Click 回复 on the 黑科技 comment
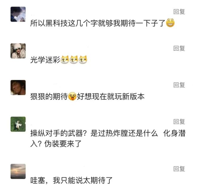The height and width of the screenshot is (193, 215). coord(179,12)
